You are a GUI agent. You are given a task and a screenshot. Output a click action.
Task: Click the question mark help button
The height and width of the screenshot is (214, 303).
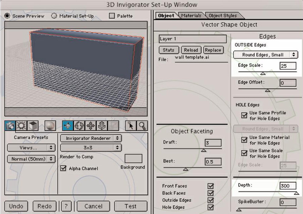tap(66, 206)
